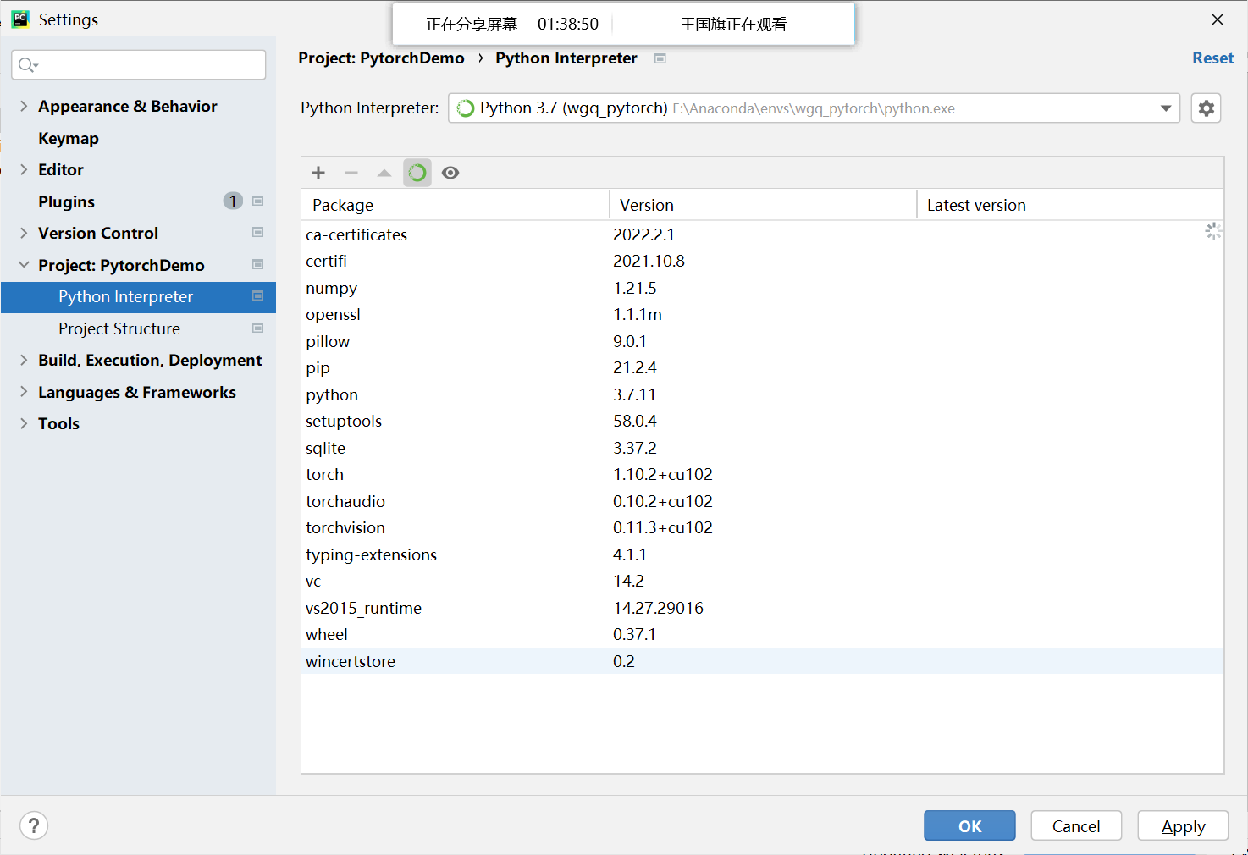Click the PyCharm logo in title bar
The height and width of the screenshot is (855, 1248).
(20, 19)
